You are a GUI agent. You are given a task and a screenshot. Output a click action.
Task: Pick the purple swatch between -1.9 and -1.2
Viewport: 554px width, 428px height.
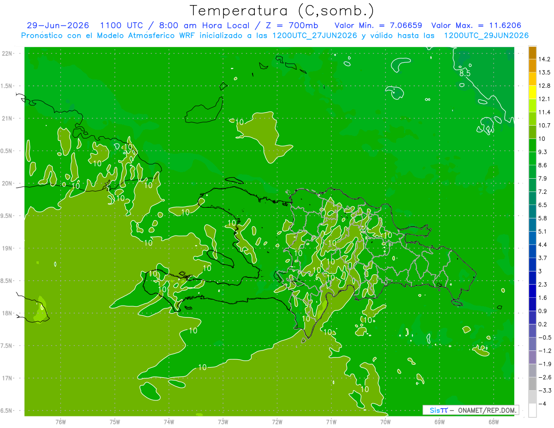tap(532, 357)
